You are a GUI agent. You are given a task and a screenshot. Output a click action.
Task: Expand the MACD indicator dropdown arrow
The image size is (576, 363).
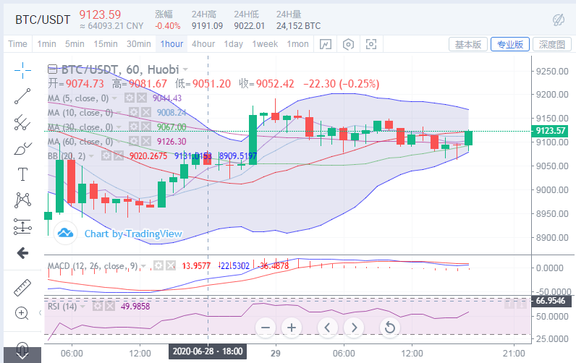click(145, 266)
